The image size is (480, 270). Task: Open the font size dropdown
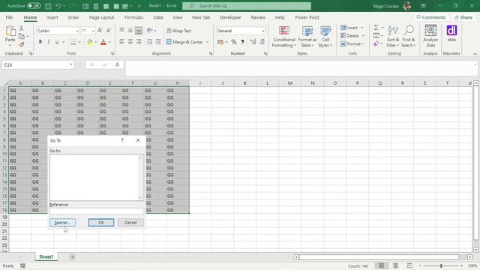tap(93, 31)
